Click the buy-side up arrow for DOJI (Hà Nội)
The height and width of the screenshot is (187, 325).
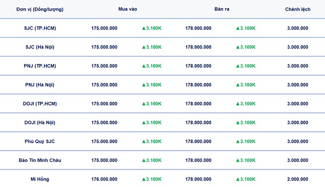144,123
